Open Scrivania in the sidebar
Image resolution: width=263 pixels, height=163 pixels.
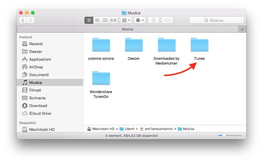pyautogui.click(x=50, y=98)
